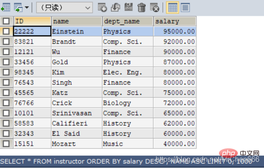Sort by the dept_name column header

tap(128, 21)
